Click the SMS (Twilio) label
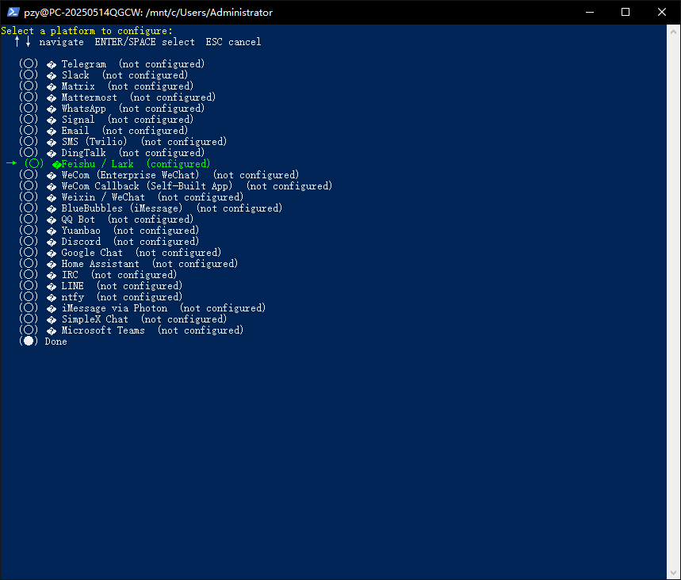 click(94, 142)
